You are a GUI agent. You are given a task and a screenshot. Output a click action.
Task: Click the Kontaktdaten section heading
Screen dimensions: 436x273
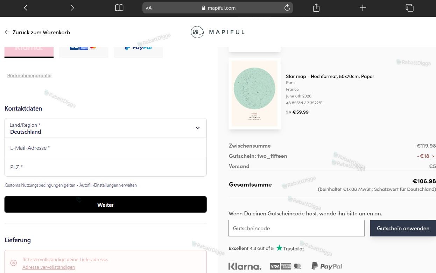coord(23,108)
